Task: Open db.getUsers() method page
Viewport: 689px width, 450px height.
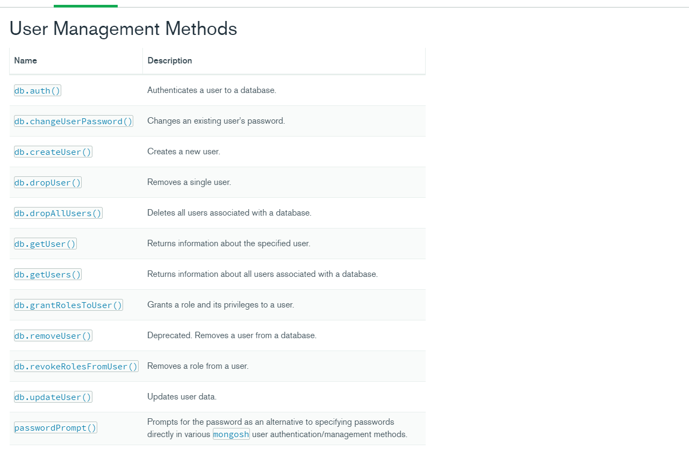Action: (48, 275)
